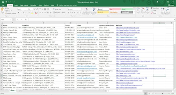
Task: Apply the Neutral cell style
Action: (x=103, y=12)
